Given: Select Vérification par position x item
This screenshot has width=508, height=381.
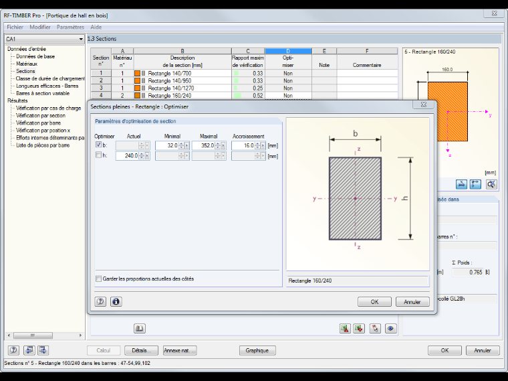Looking at the screenshot, I should click(43, 131).
